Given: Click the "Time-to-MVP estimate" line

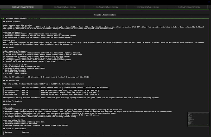Looking at the screenshot, I should click(47, 77).
